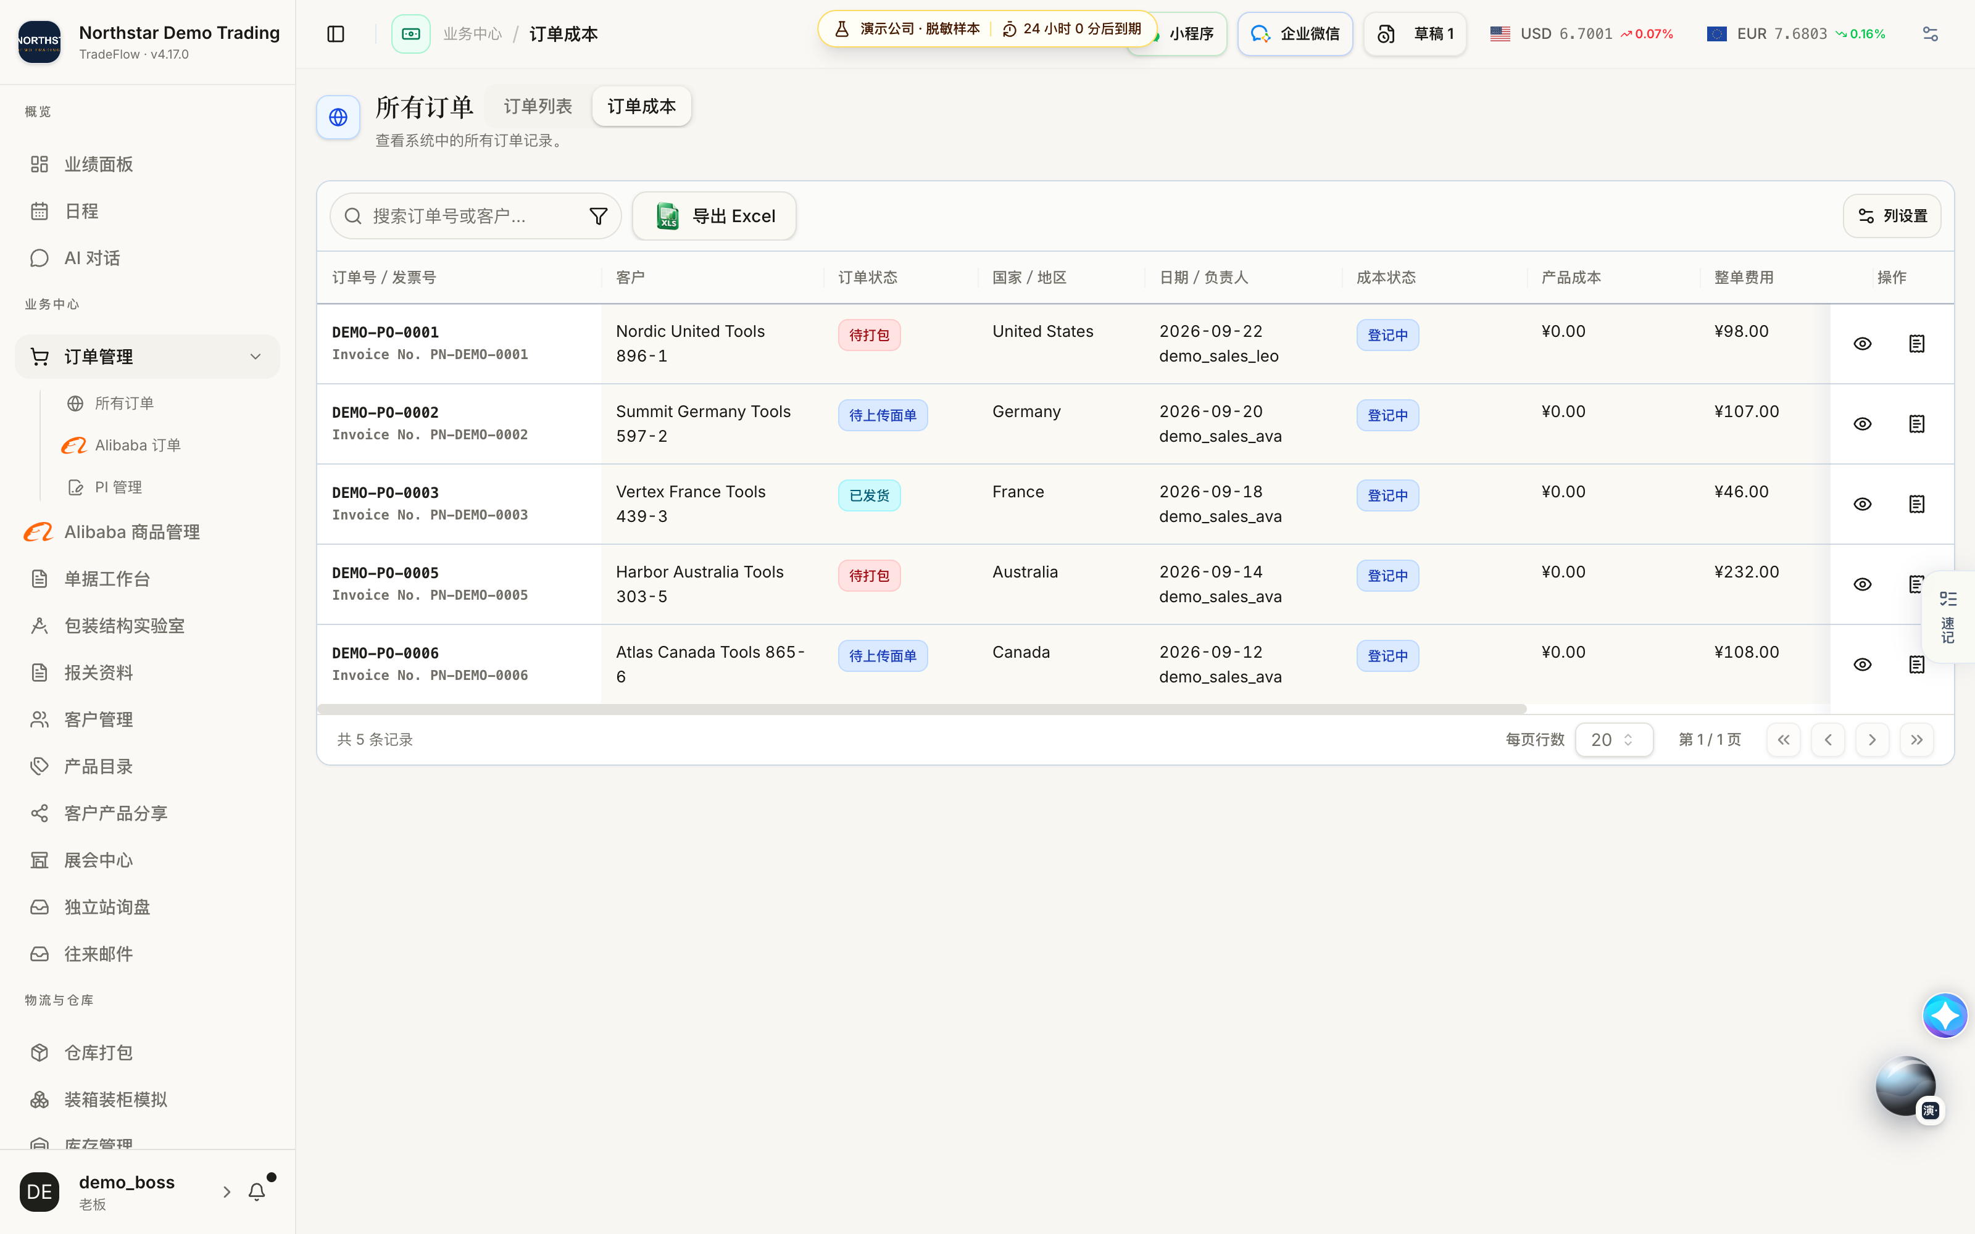Click the globe icon beside 所有订单 title
The height and width of the screenshot is (1234, 1975).
(338, 117)
